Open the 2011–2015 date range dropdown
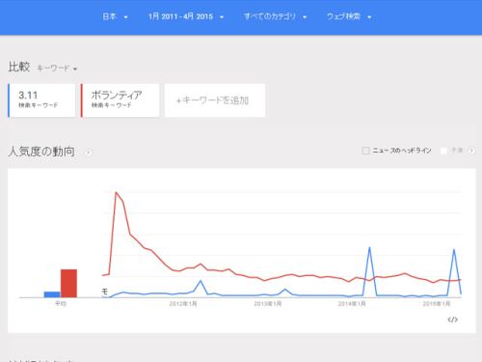The image size is (482, 362). click(186, 16)
